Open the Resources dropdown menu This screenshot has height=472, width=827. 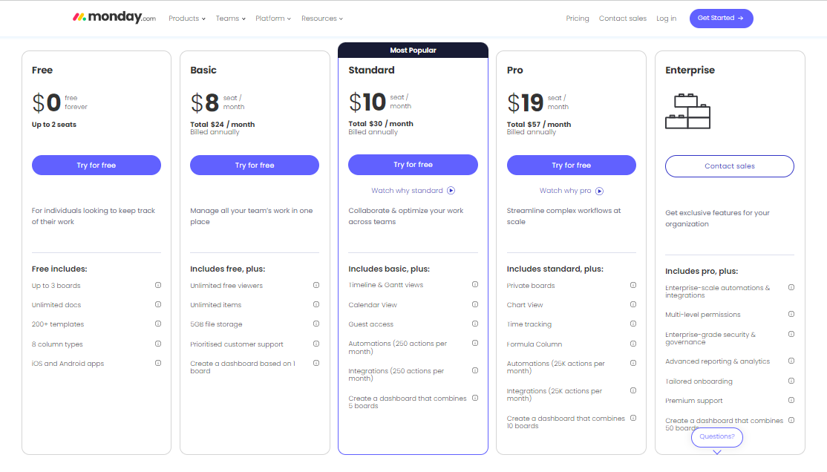point(322,19)
